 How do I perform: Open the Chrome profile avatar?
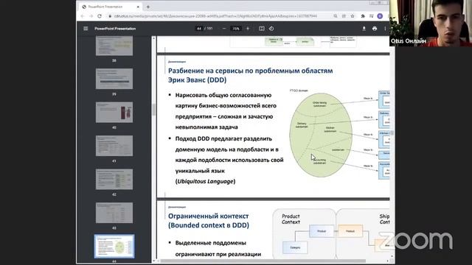tap(380, 16)
